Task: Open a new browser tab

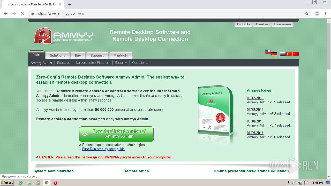Action: [x=70, y=4]
